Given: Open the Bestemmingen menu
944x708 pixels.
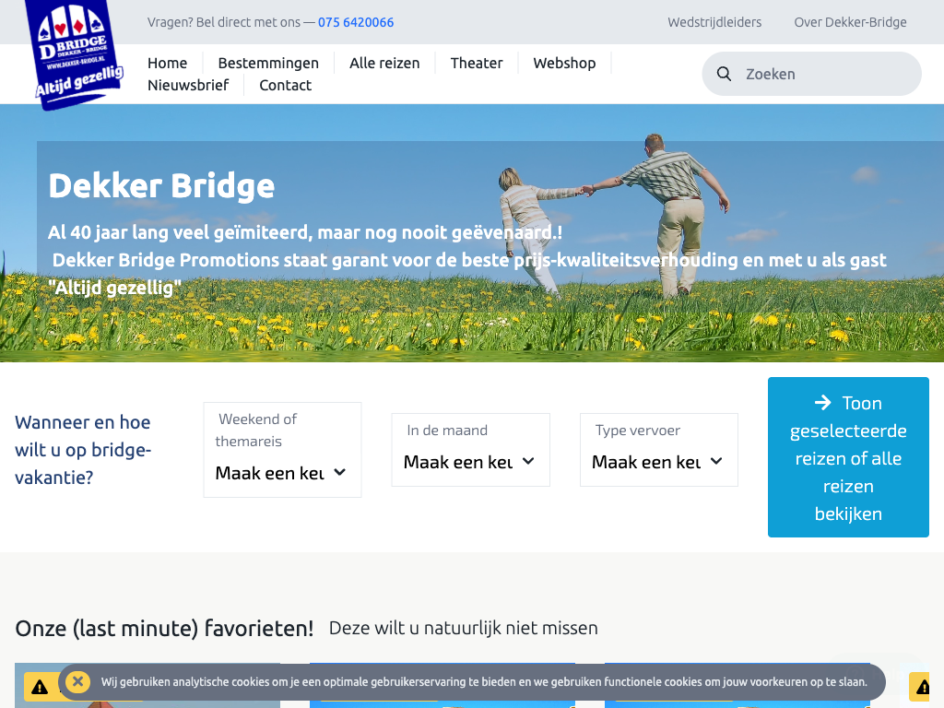Looking at the screenshot, I should point(268,63).
